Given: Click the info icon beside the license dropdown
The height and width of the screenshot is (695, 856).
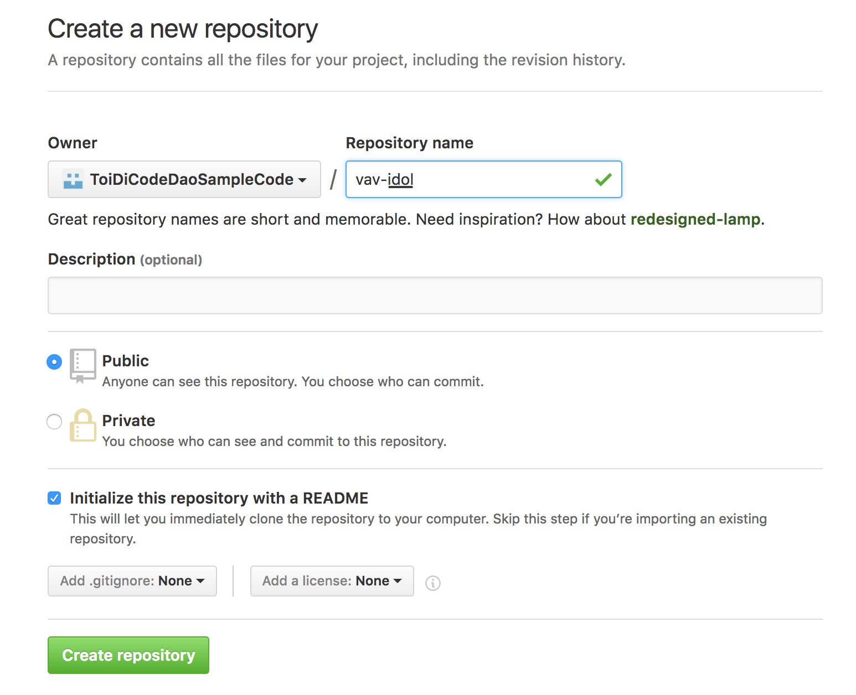Looking at the screenshot, I should click(x=432, y=583).
